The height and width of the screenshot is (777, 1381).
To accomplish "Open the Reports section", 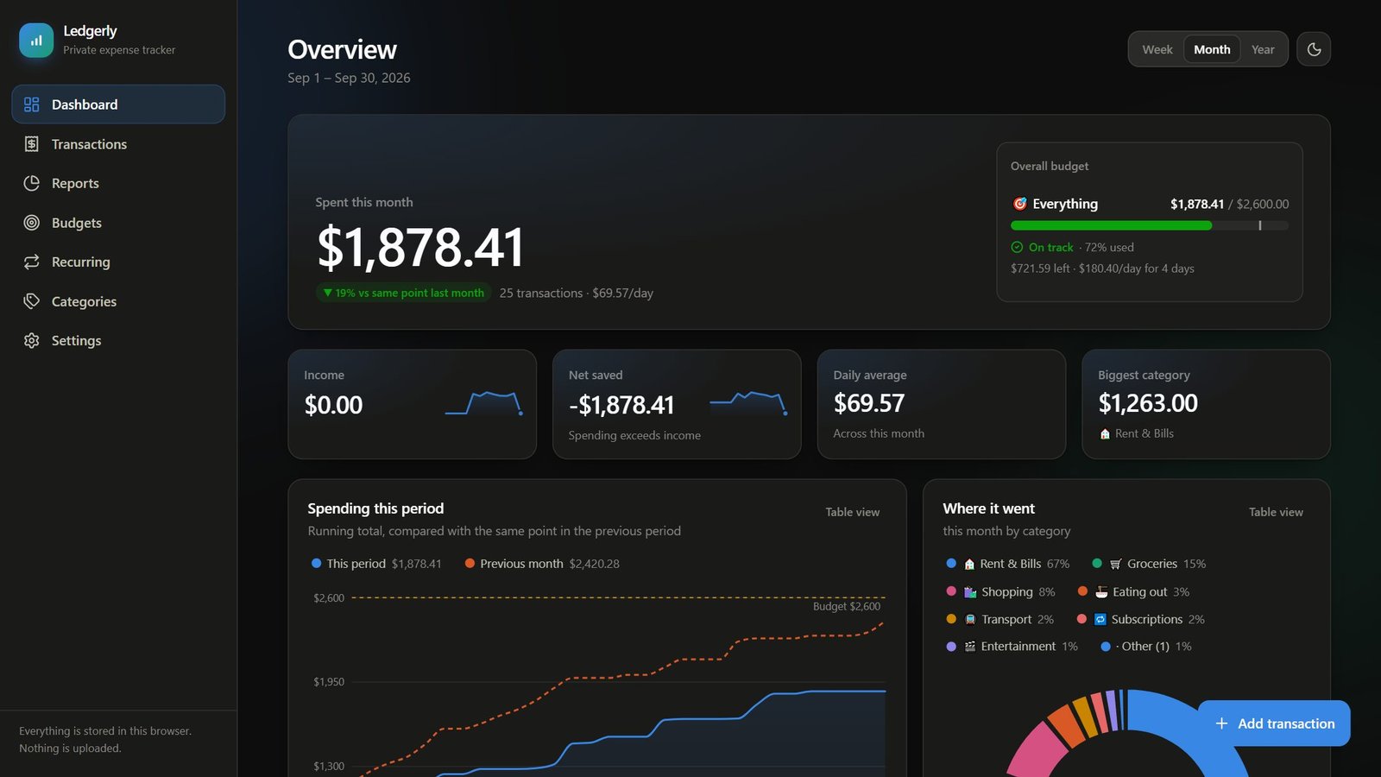I will 118,183.
